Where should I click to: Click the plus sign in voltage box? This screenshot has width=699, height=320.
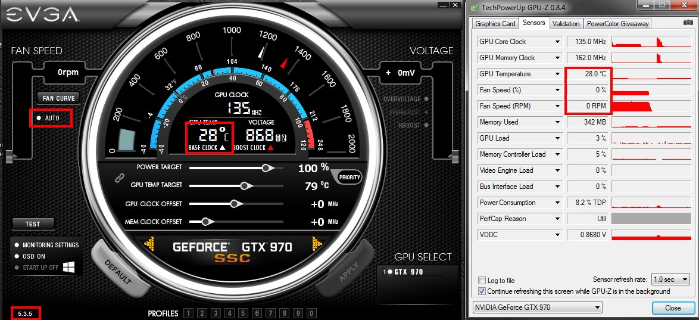[388, 73]
